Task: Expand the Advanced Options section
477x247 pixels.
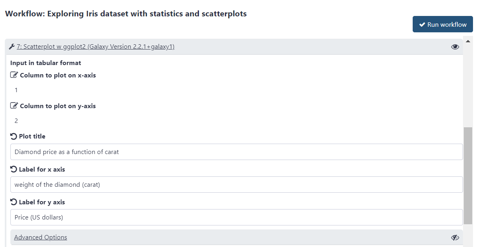Action: pos(40,237)
